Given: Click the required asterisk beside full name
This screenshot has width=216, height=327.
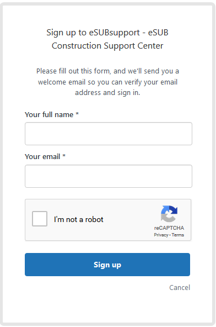Looking at the screenshot, I should click(x=77, y=114).
